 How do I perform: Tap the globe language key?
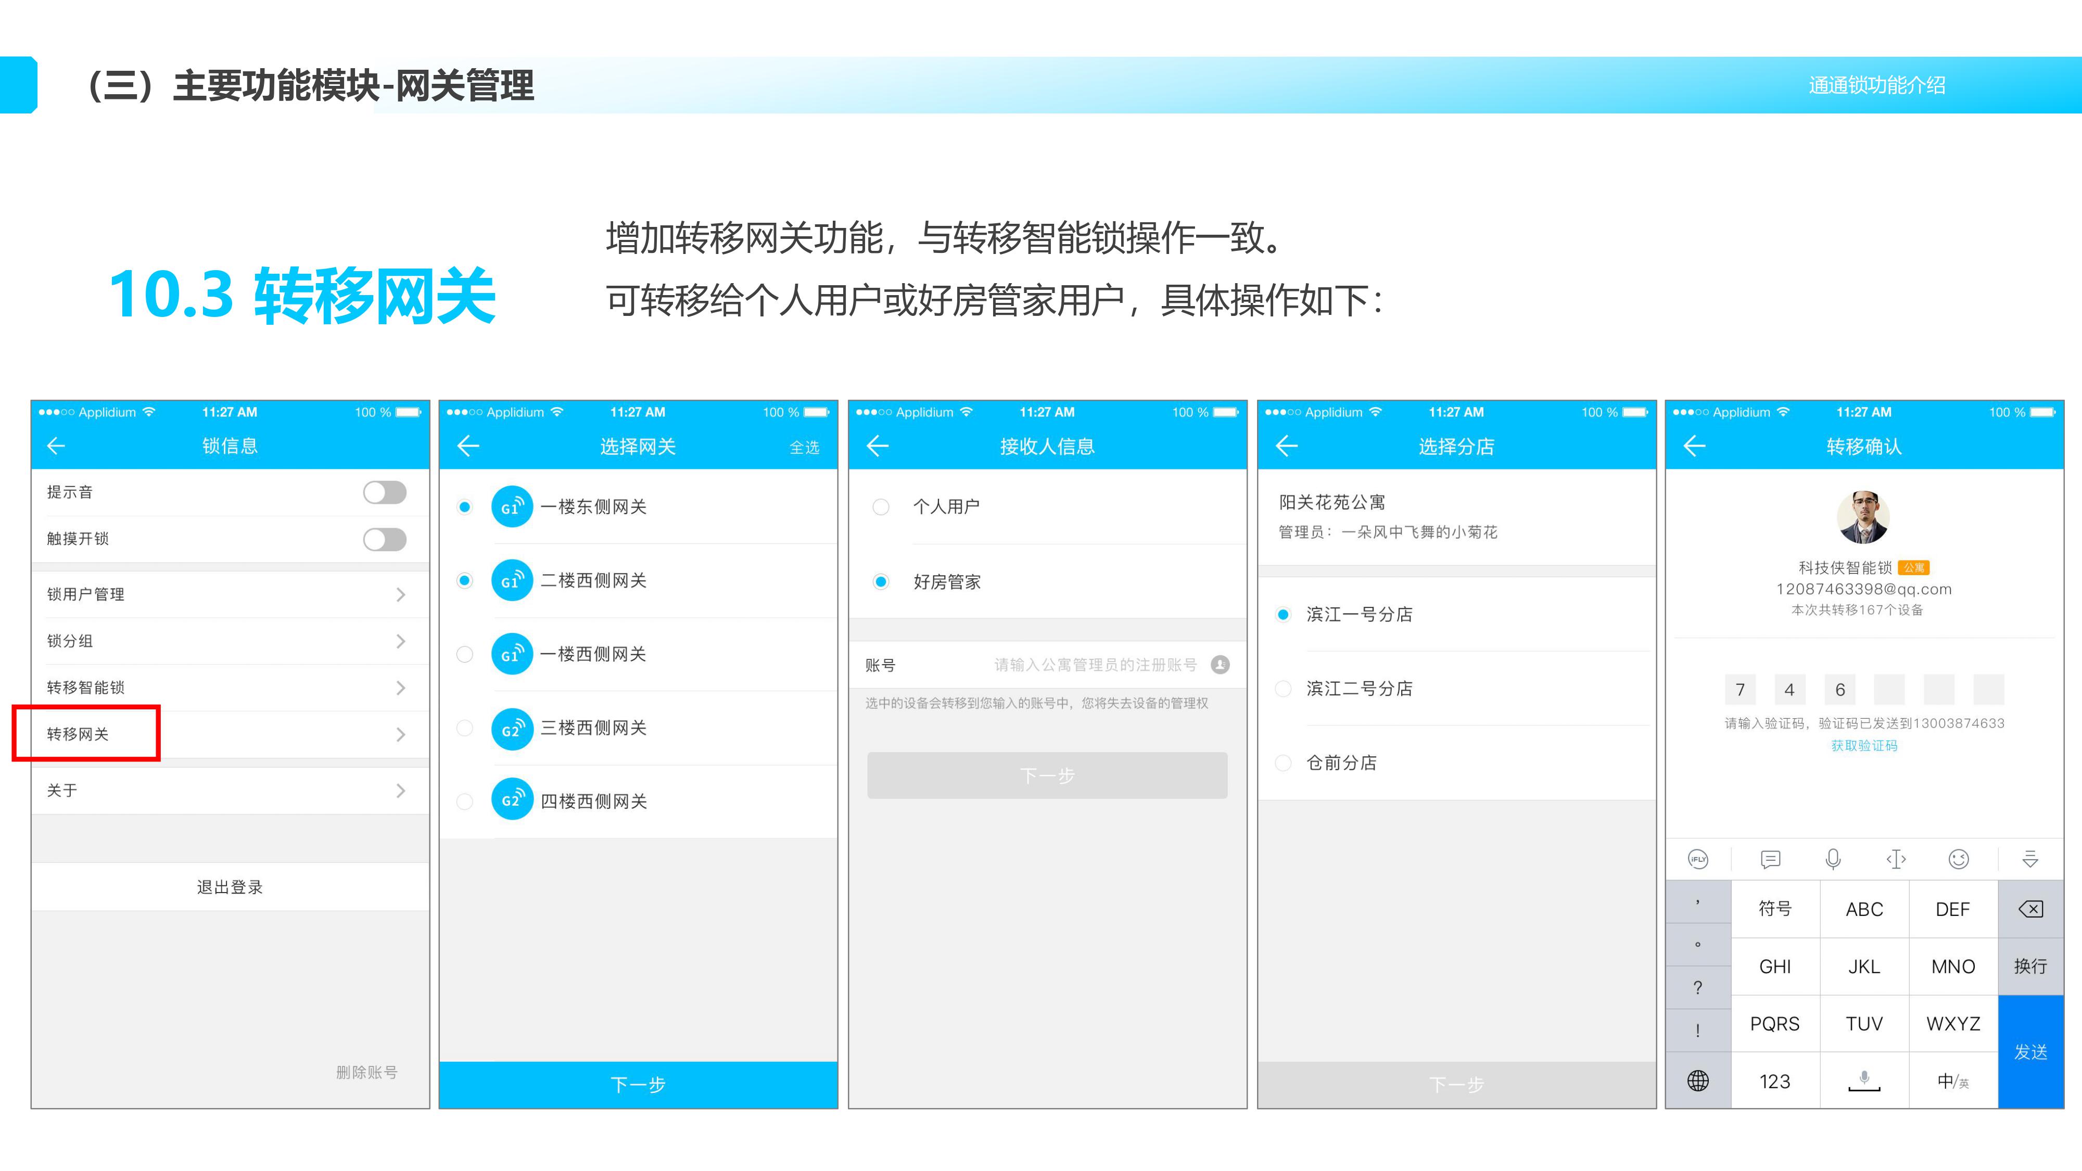pos(1698,1080)
